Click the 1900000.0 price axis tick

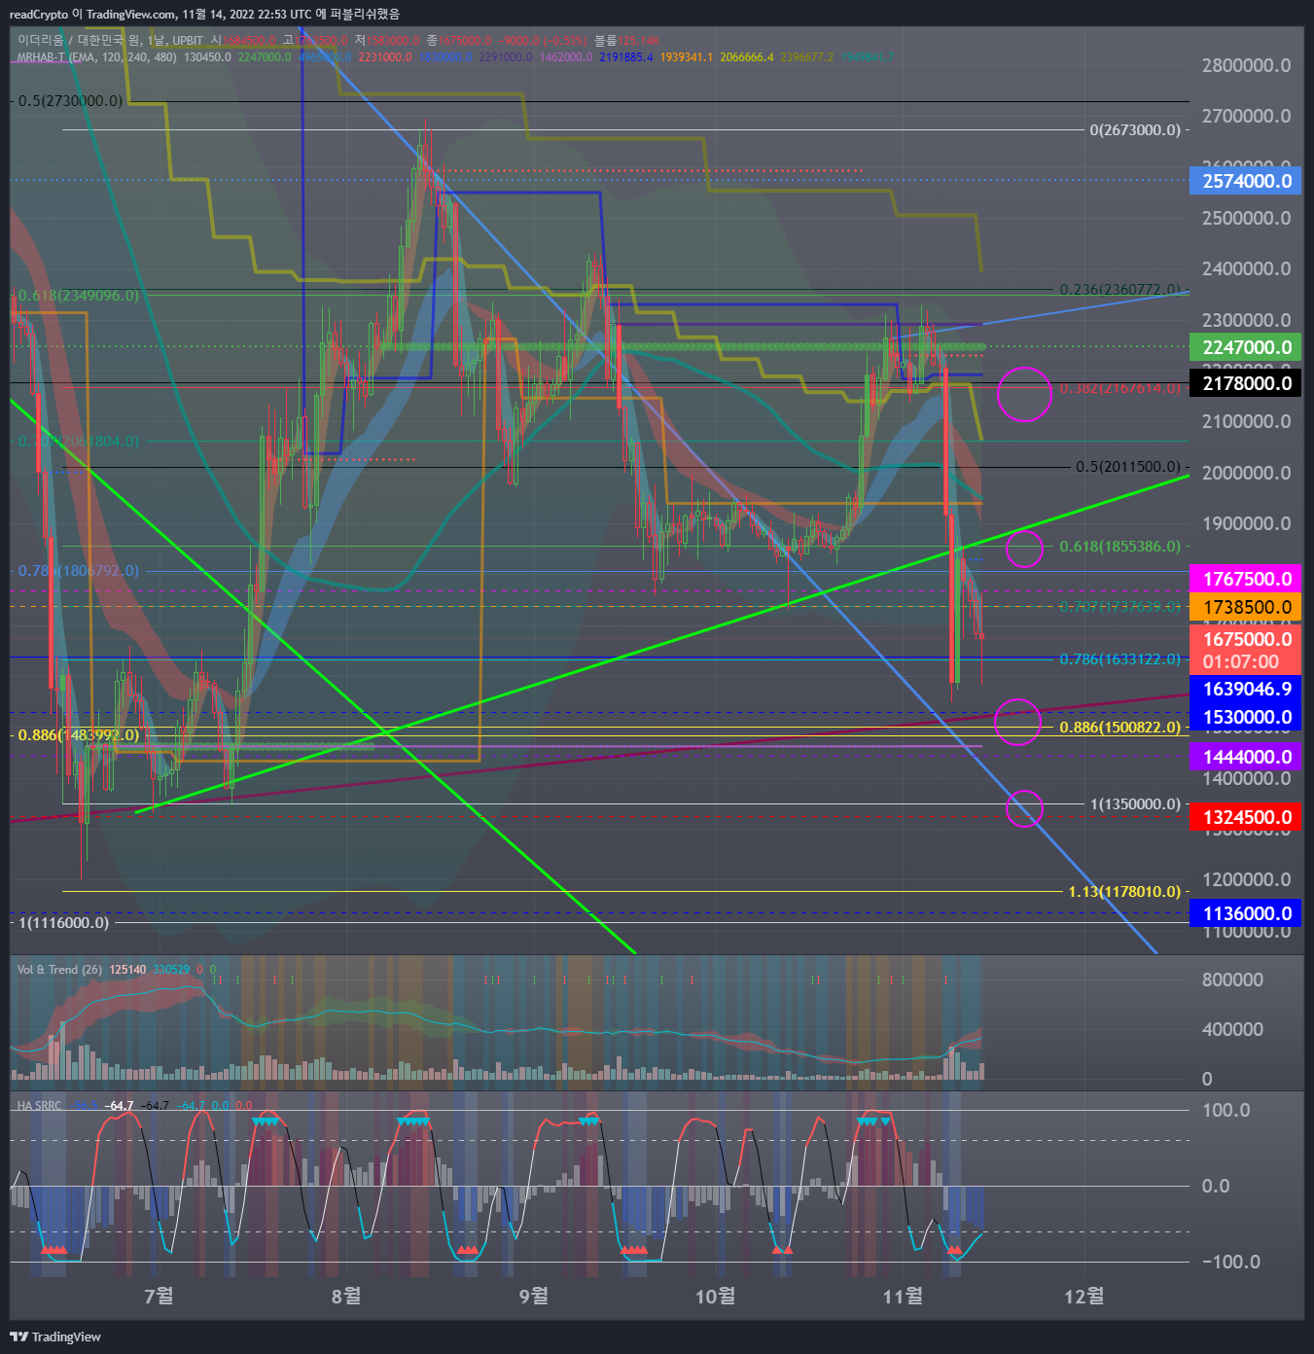pyautogui.click(x=1246, y=523)
